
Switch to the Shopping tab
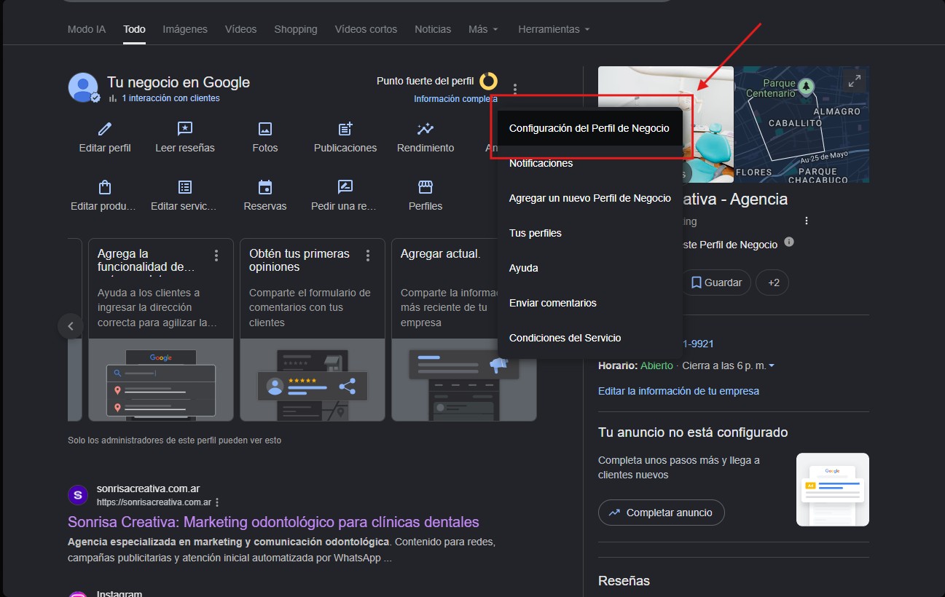pos(296,29)
